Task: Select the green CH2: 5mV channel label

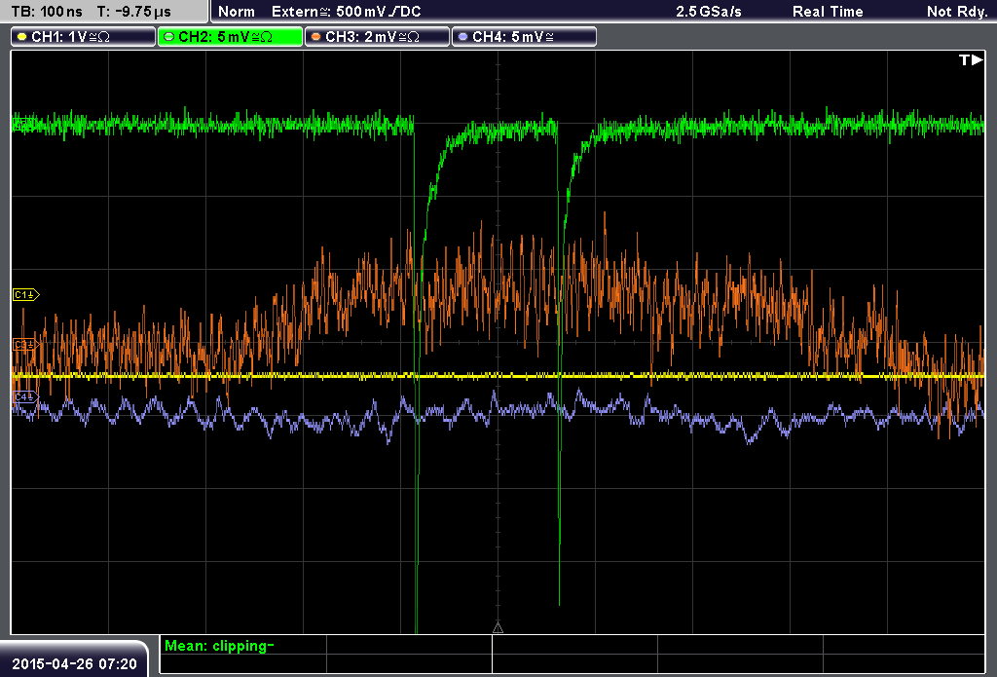Action: point(230,37)
